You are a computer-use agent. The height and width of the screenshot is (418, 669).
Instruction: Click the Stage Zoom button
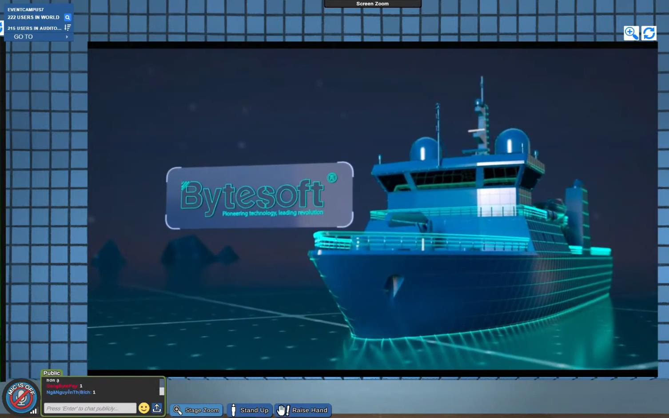pos(196,410)
